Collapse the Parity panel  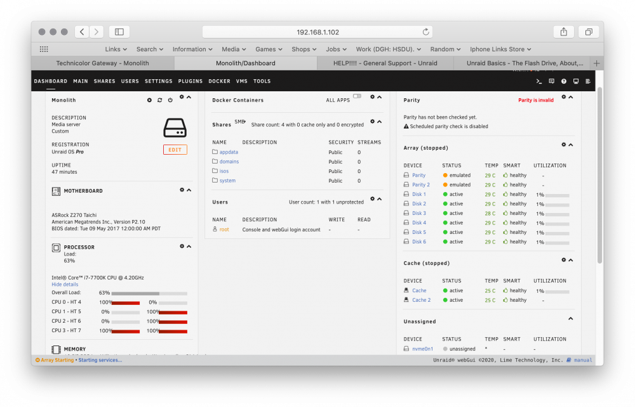click(571, 97)
